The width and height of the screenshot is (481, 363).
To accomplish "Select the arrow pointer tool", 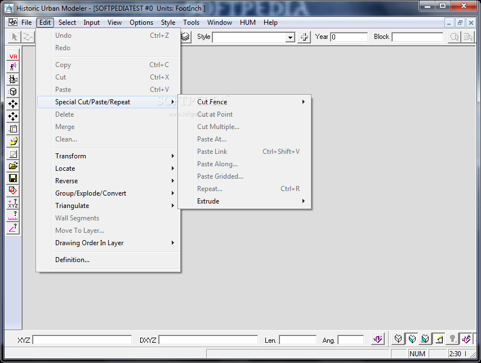I will [x=14, y=37].
